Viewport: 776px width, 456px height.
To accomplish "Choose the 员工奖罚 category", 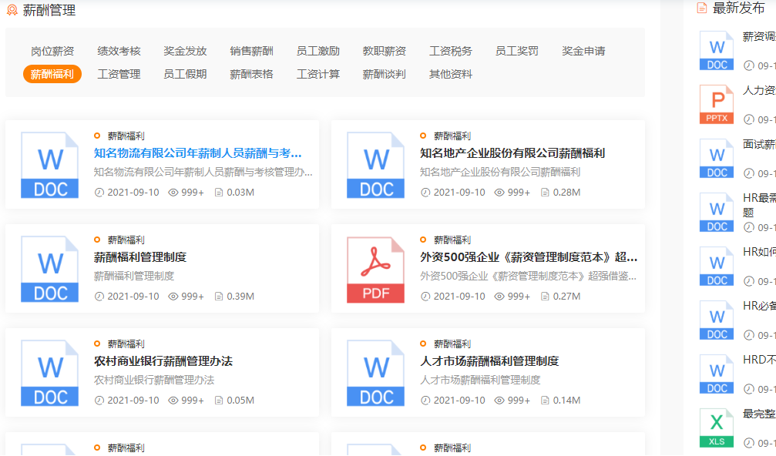I will pos(516,51).
